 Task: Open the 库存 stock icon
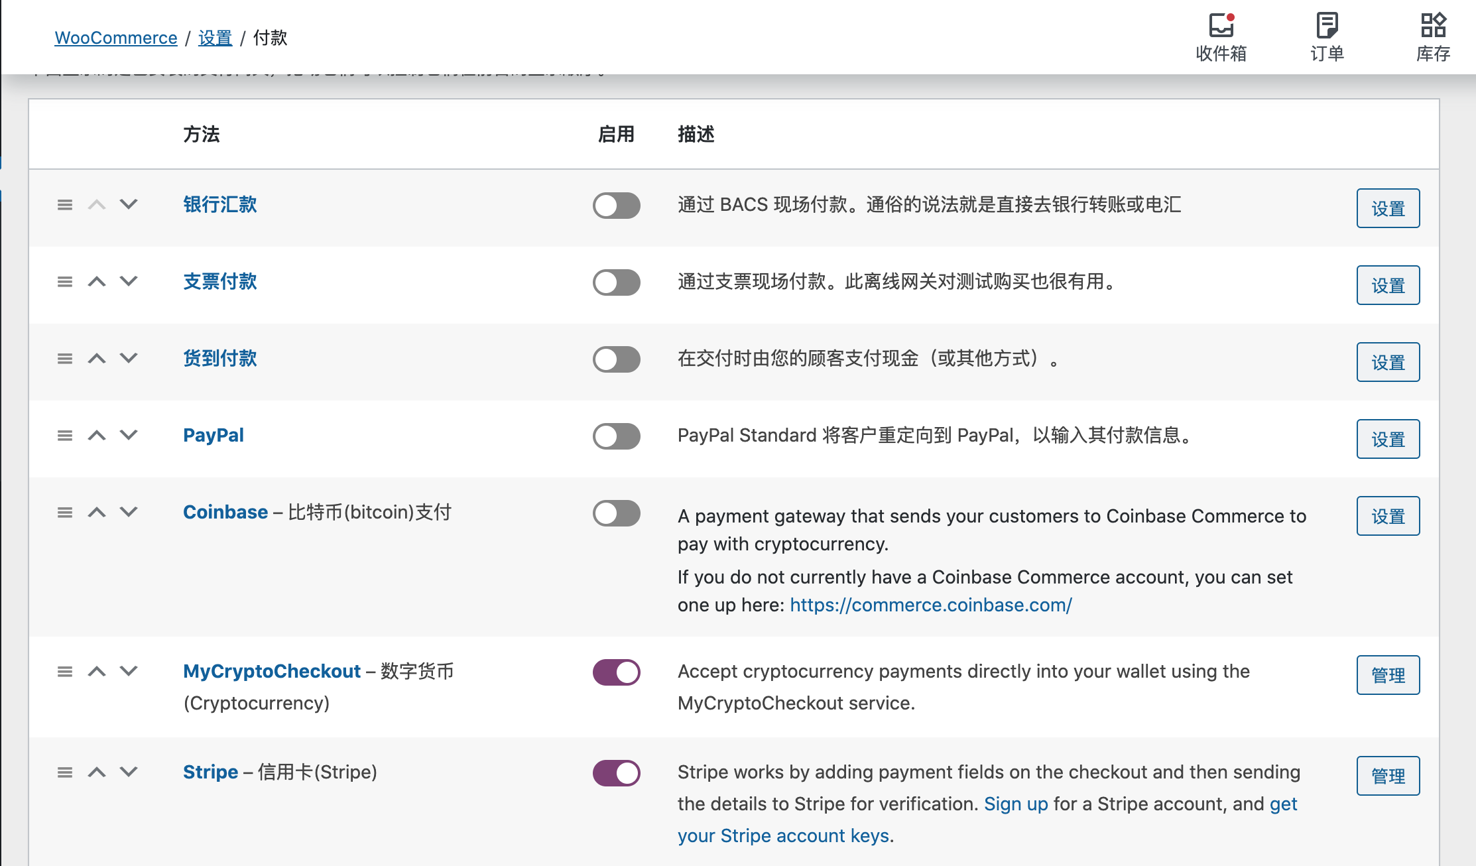click(1433, 37)
